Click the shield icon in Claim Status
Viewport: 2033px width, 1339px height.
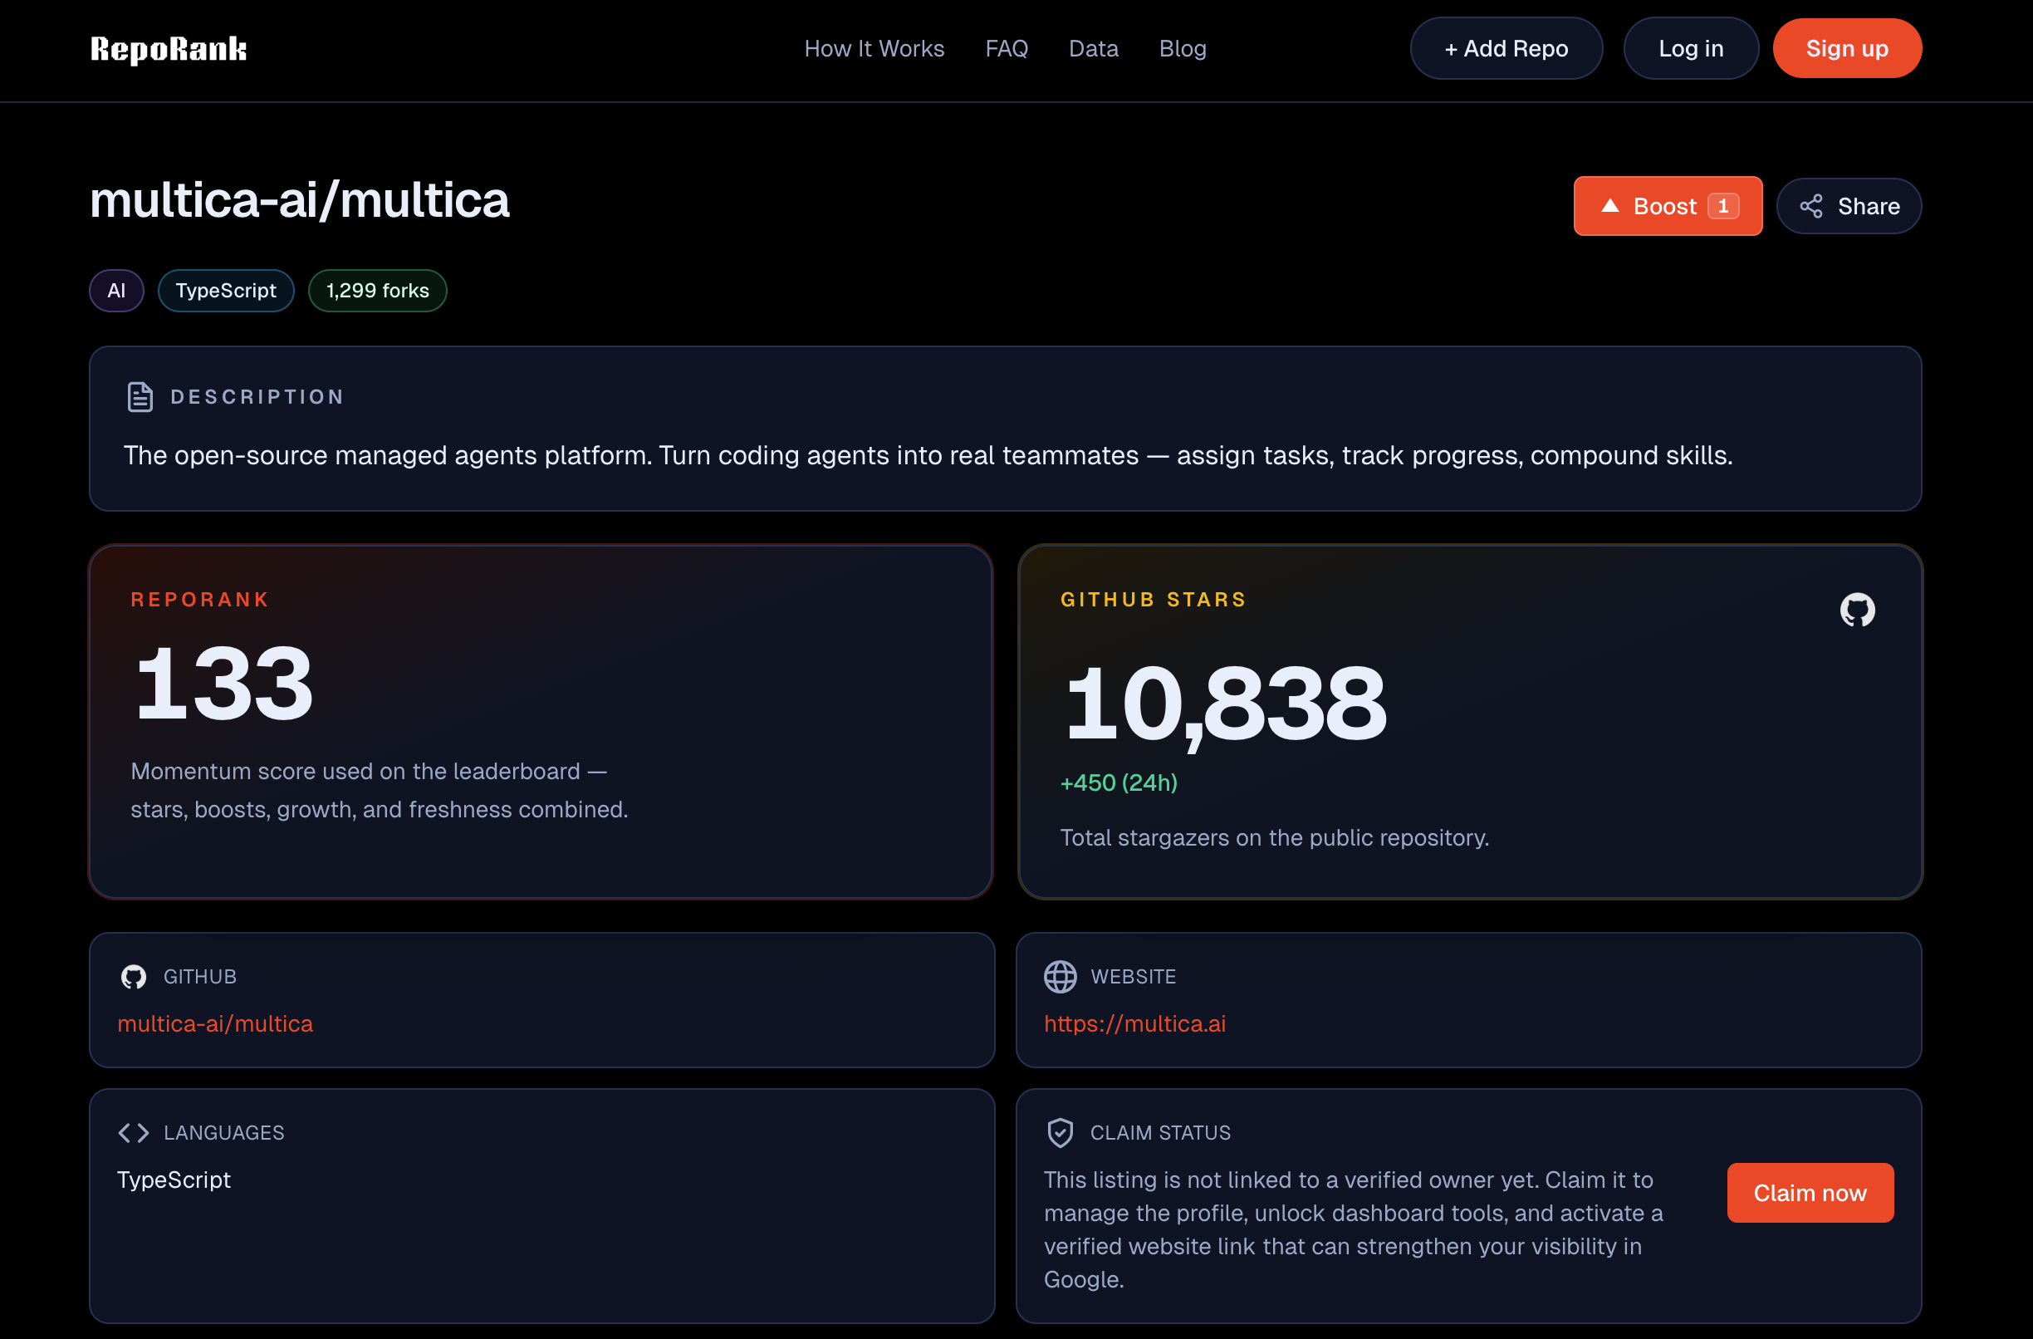[x=1059, y=1132]
